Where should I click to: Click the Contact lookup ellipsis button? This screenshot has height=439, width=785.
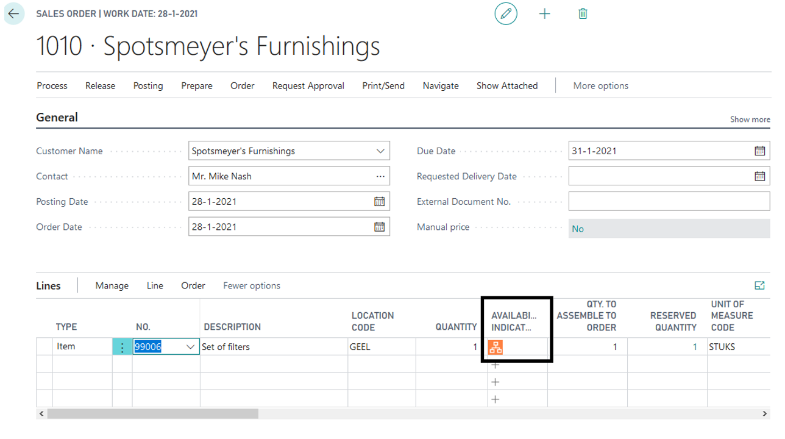[x=380, y=176]
